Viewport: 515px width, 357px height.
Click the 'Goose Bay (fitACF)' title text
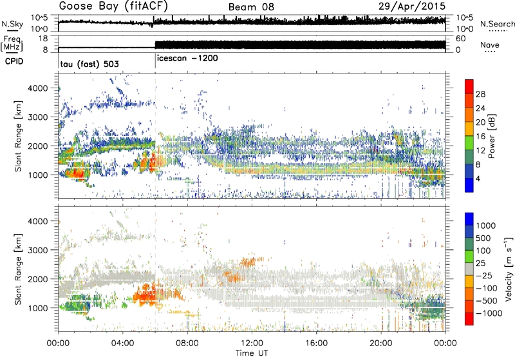pos(113,6)
